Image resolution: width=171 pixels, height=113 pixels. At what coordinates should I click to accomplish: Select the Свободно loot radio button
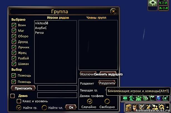107,101
